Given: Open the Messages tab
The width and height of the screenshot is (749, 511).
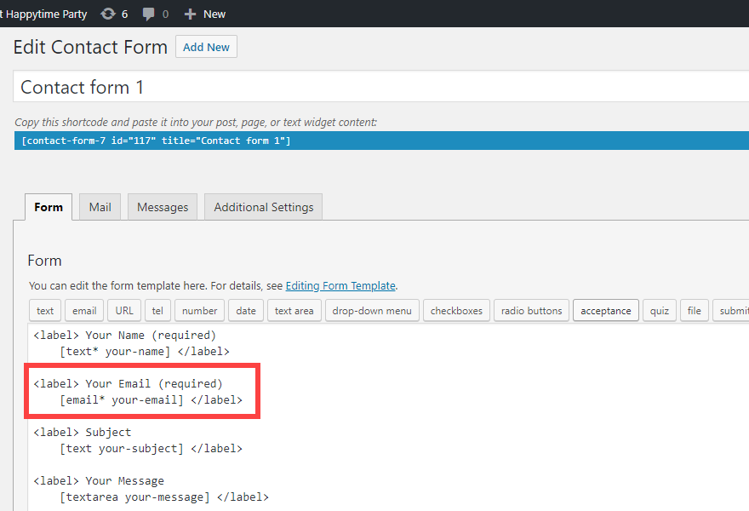Looking at the screenshot, I should (x=163, y=207).
